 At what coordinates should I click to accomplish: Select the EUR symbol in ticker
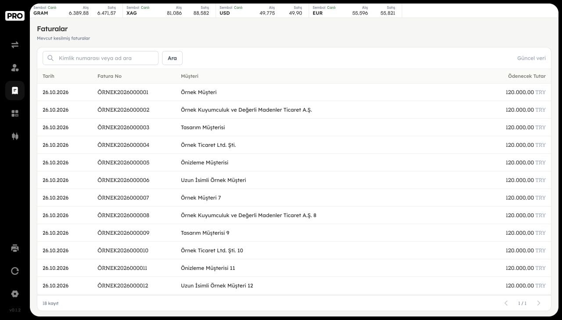point(317,13)
